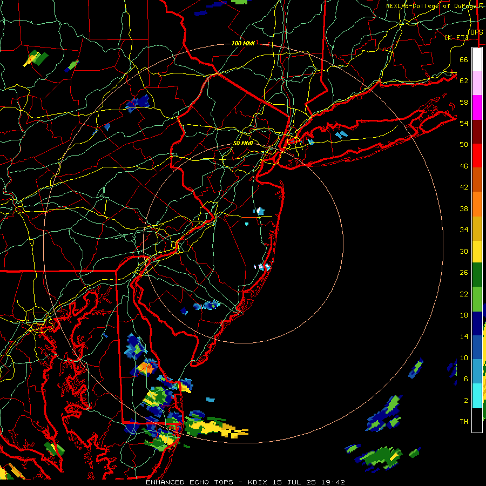Click the dark green legend swatch near 26

477,275
